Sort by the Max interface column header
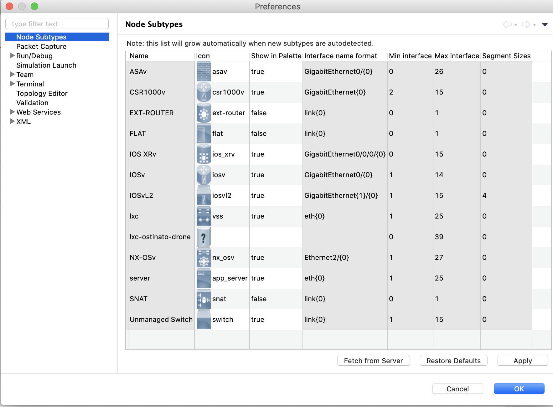The width and height of the screenshot is (553, 407). pos(457,56)
